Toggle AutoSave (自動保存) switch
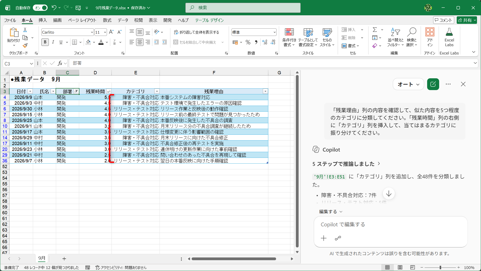 [40, 8]
